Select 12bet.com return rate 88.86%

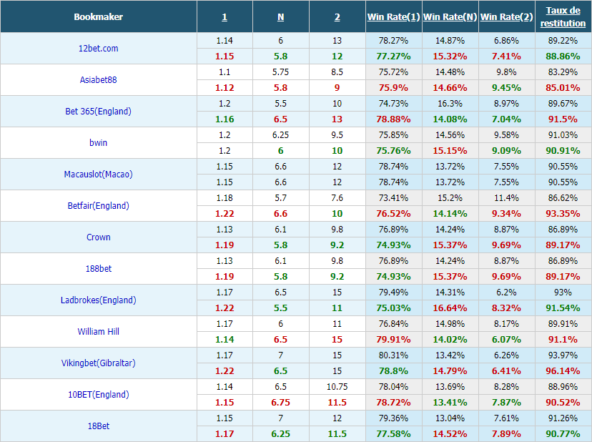563,57
